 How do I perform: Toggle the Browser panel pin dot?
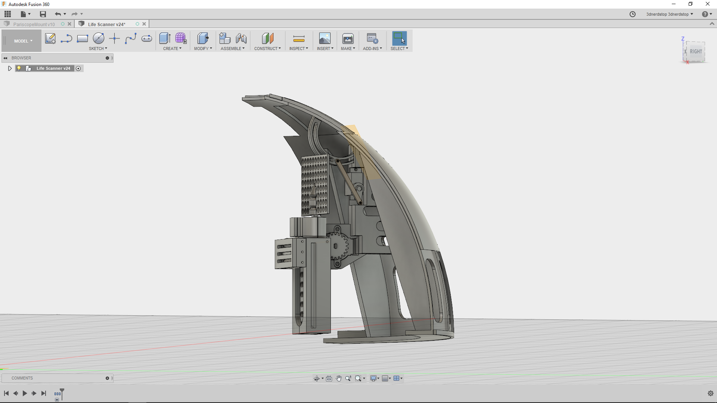[107, 58]
